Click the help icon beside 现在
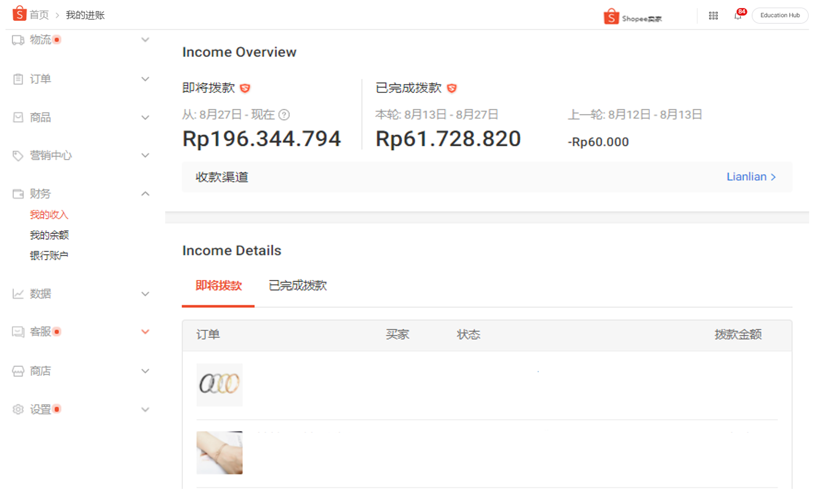Viewport: 819px width, 496px height. (x=284, y=115)
